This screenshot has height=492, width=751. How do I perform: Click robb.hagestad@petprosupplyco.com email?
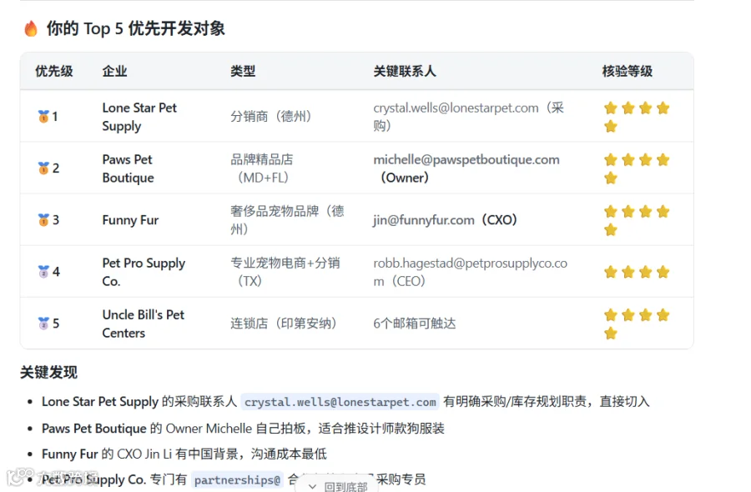470,272
